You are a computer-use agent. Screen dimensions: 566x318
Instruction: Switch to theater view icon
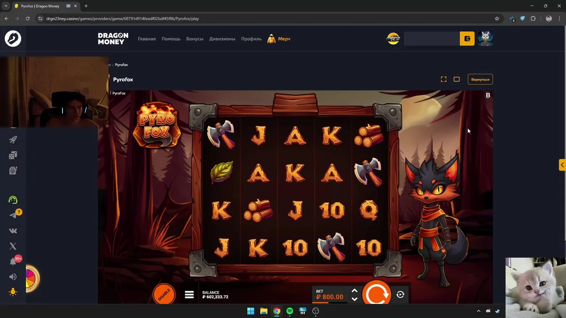(456, 79)
